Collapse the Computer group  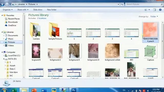(x=2, y=52)
